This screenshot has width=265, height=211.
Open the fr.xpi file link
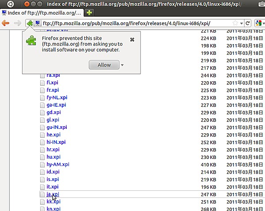click(x=53, y=90)
